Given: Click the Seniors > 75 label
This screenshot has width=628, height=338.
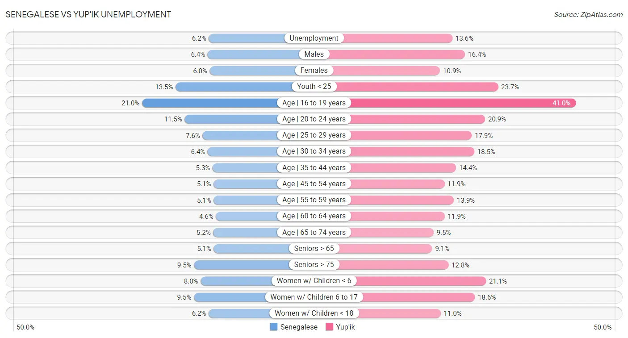Looking at the screenshot, I should [314, 265].
